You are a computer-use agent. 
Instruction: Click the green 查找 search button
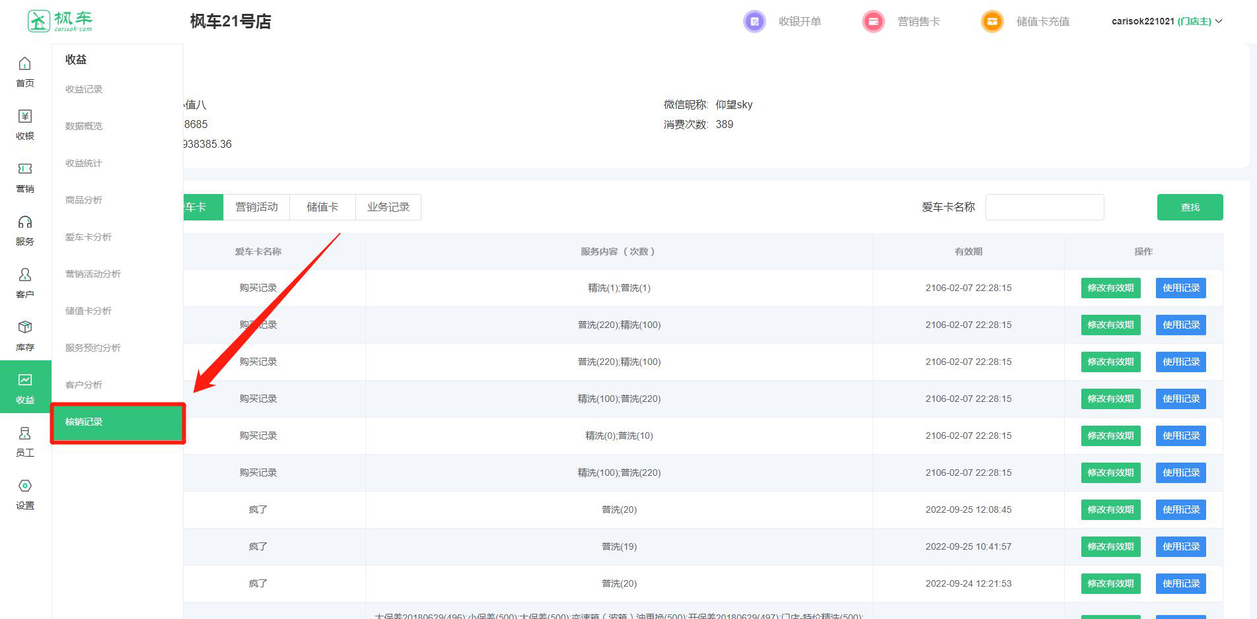(x=1190, y=207)
